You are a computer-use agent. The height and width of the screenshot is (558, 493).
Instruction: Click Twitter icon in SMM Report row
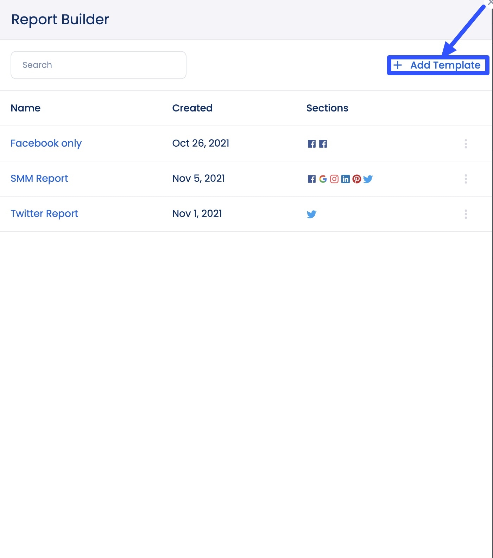[368, 179]
